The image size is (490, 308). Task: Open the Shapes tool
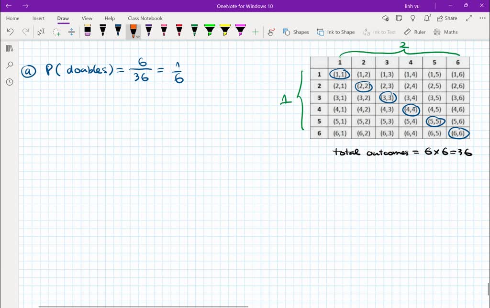tap(296, 32)
